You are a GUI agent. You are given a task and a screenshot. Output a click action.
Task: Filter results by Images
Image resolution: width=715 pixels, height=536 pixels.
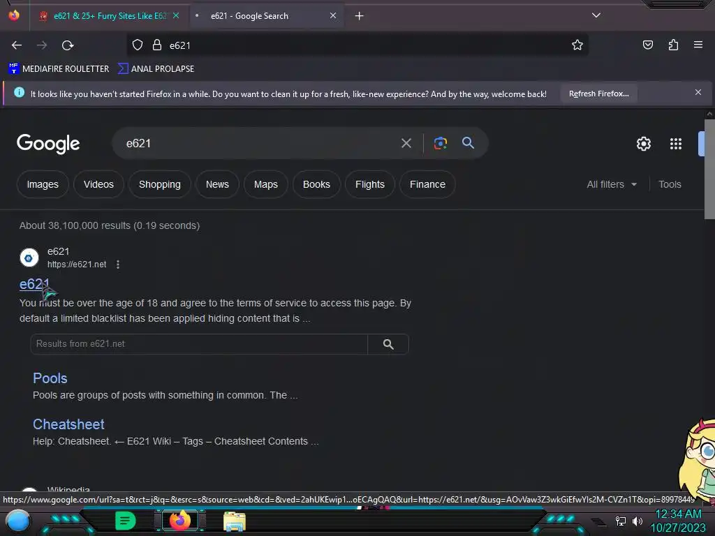tap(43, 184)
